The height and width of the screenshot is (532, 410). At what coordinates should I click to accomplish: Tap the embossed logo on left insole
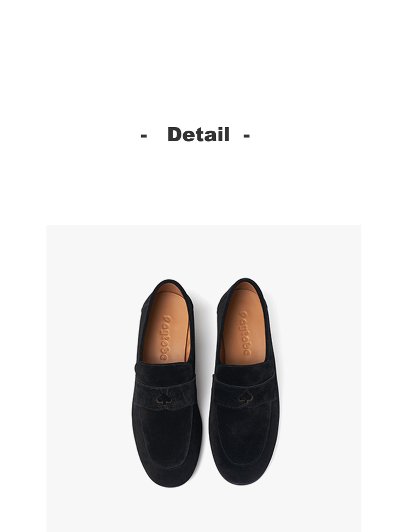coord(166,337)
